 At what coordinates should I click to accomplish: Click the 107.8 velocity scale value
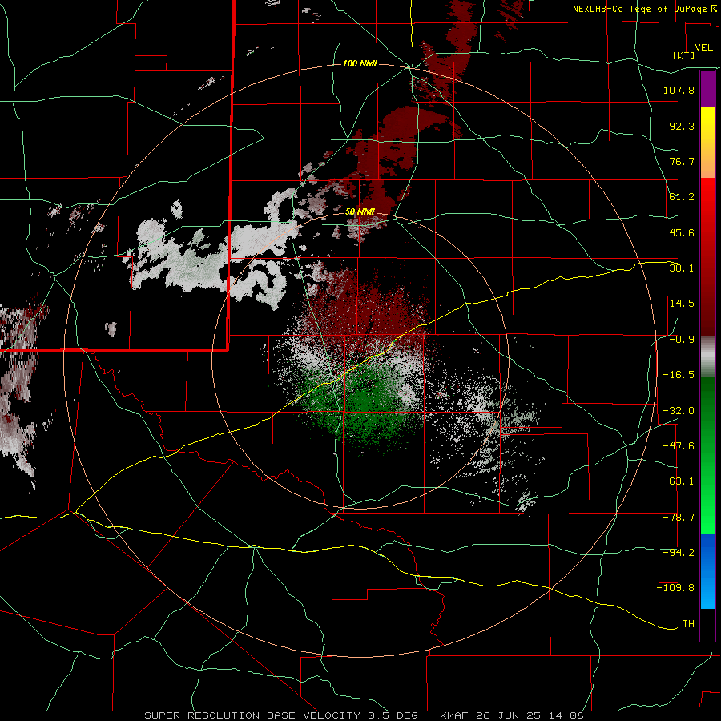pyautogui.click(x=679, y=90)
